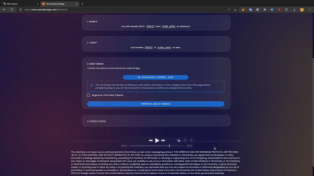Click the total duration 04:37 label
Viewport: 314px width, 176px height.
tap(190, 146)
